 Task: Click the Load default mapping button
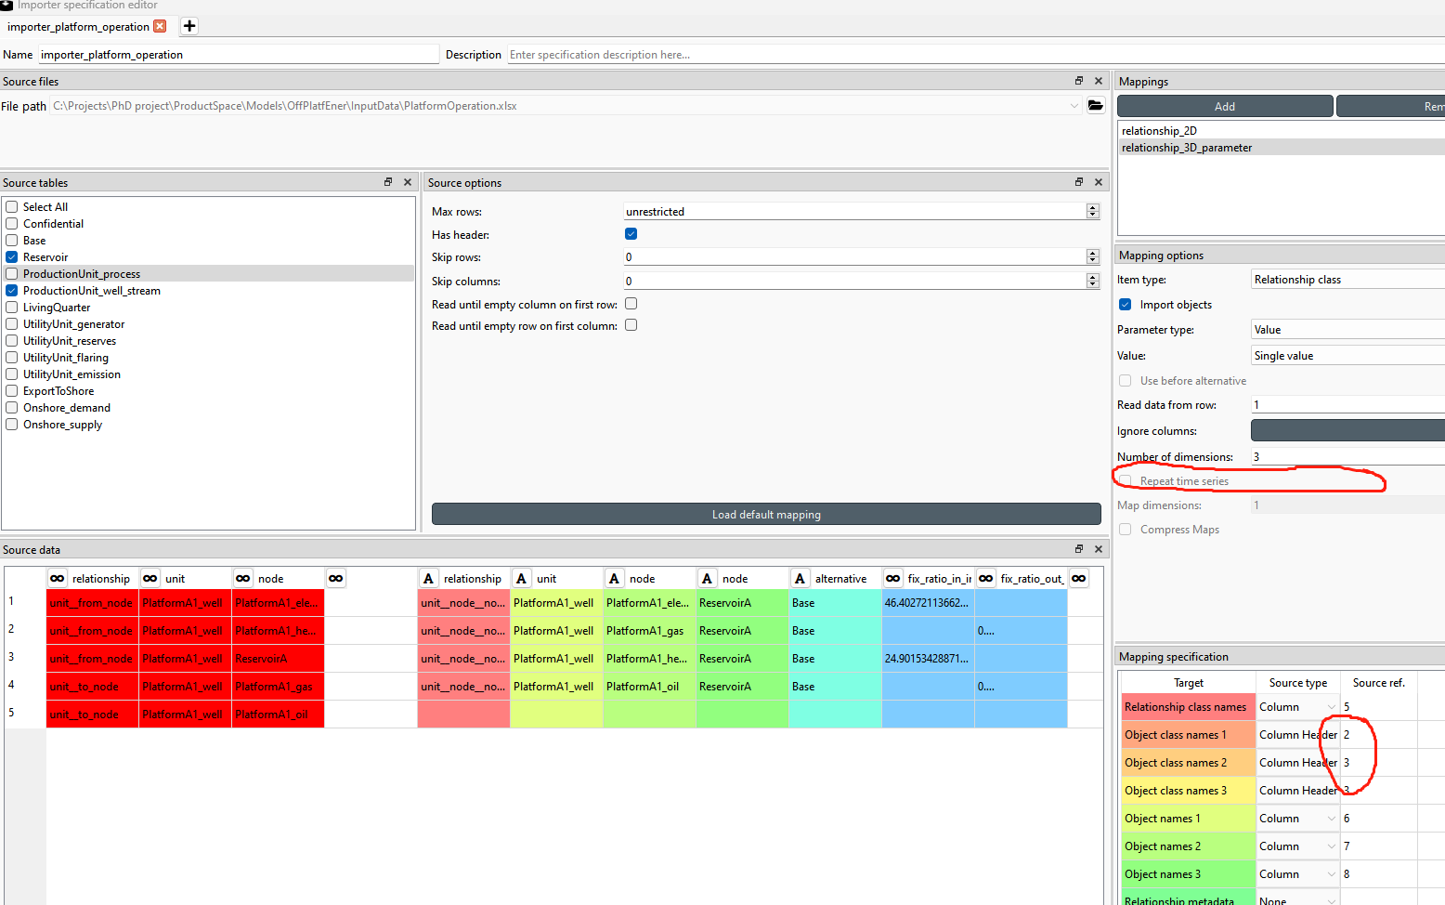[x=766, y=514]
